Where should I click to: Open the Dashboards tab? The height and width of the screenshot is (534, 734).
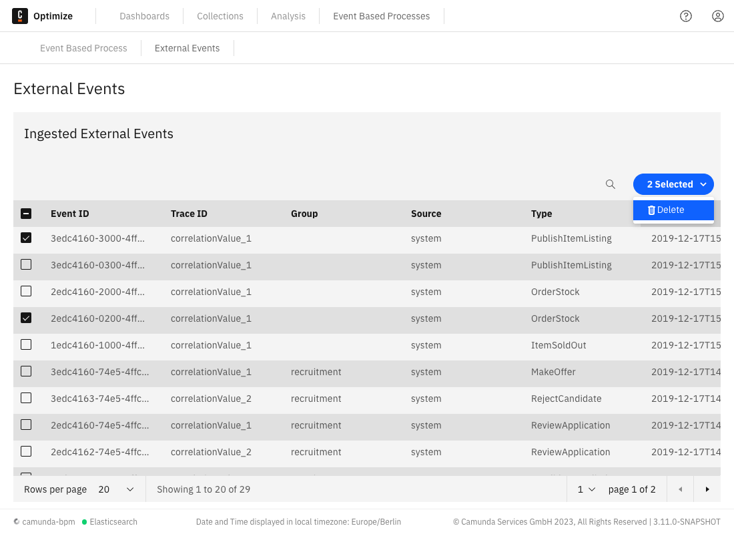145,16
